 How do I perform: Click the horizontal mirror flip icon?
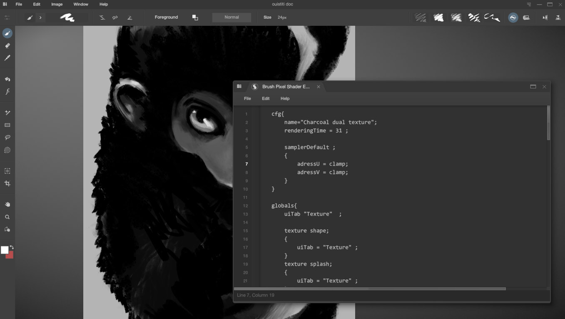(545, 18)
